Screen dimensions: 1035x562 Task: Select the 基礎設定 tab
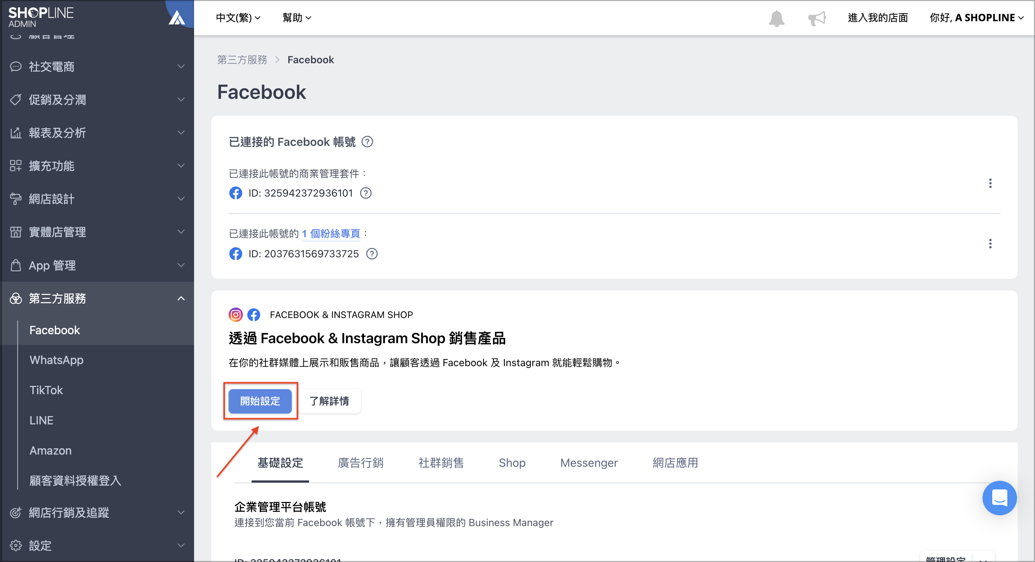(x=280, y=463)
